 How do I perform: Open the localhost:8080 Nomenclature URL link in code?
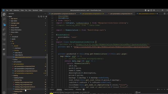(112, 47)
